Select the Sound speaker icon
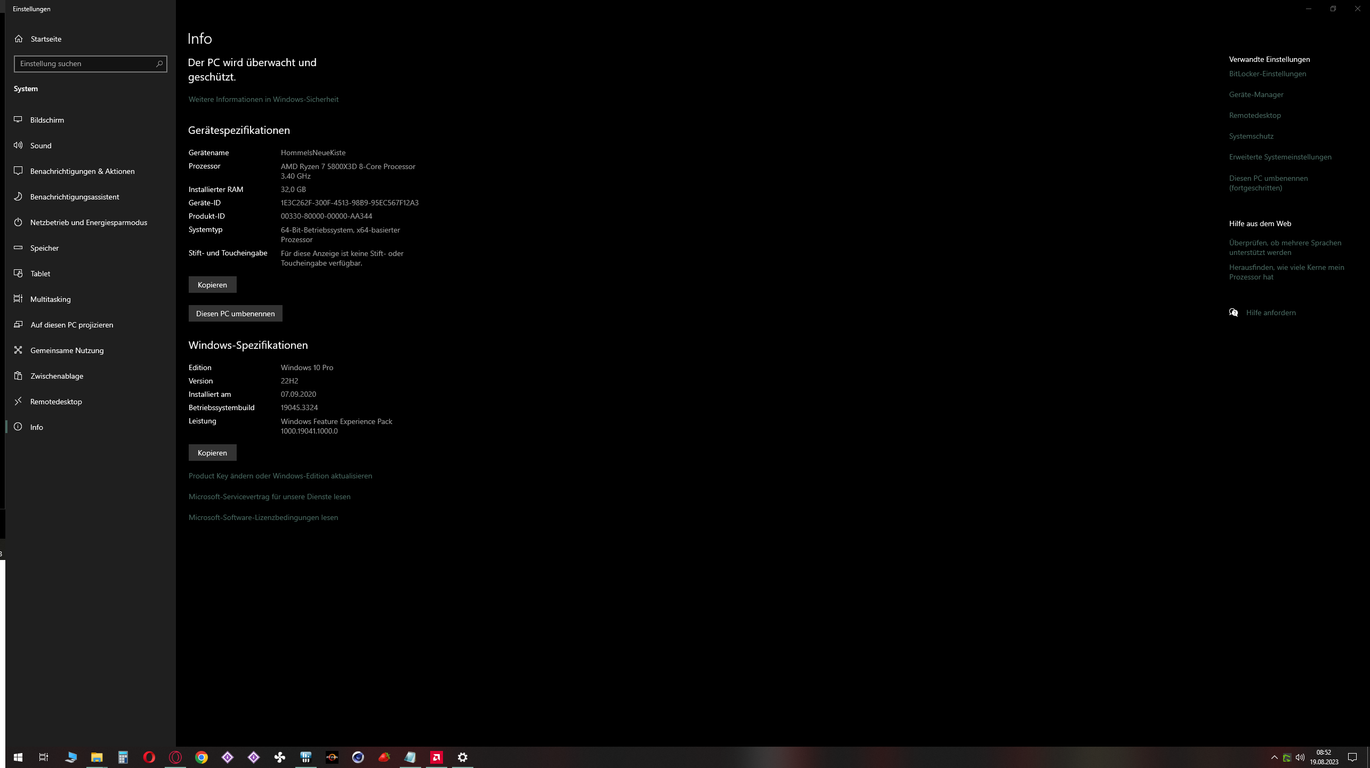Image resolution: width=1370 pixels, height=768 pixels. tap(18, 146)
